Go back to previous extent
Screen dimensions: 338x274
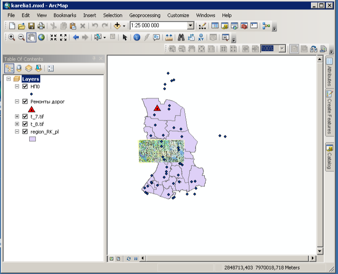76,38
